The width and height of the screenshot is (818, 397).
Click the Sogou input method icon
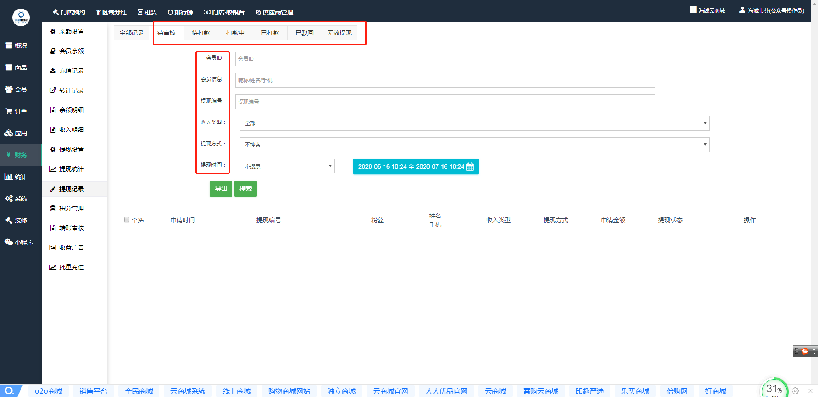[x=805, y=351]
